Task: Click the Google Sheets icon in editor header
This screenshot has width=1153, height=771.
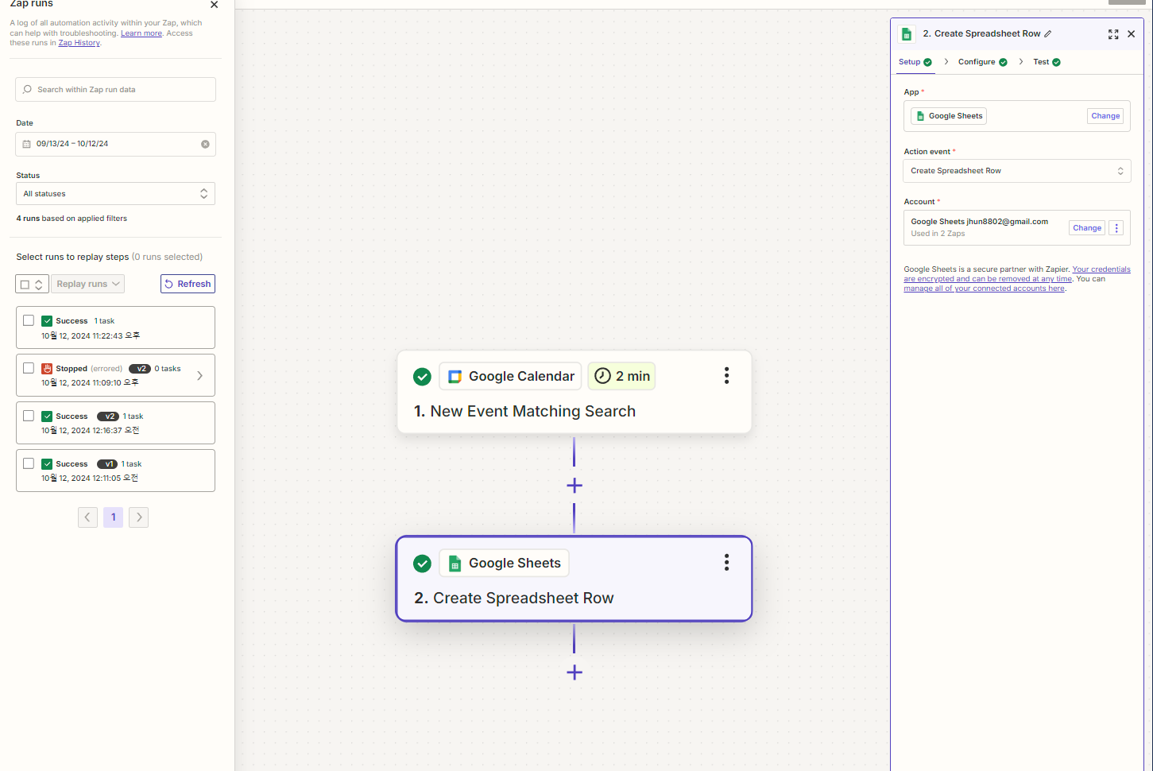Action: click(907, 34)
